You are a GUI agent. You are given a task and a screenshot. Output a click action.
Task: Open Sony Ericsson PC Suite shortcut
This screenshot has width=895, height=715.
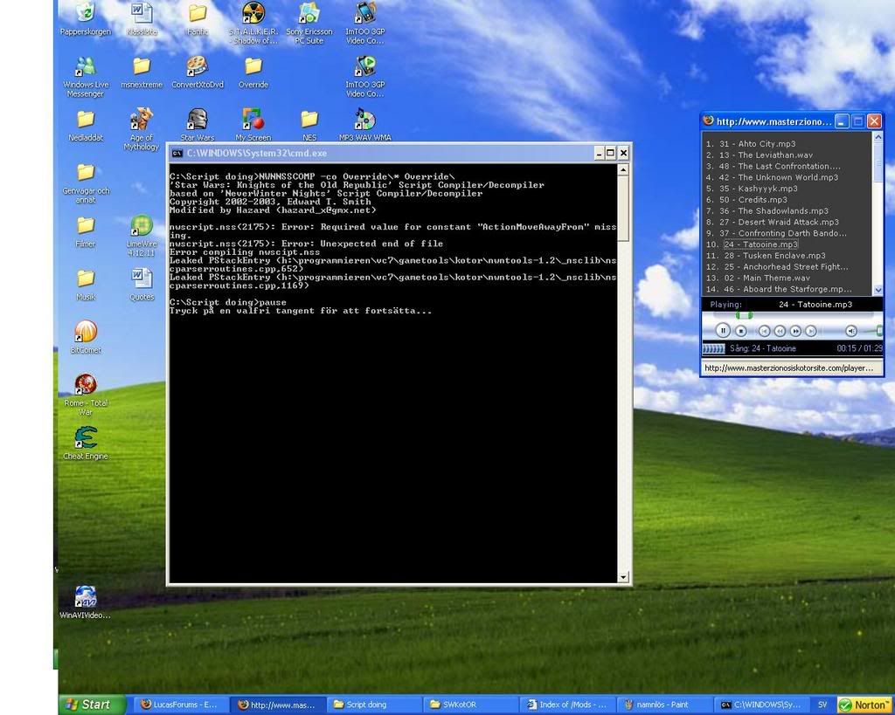[309, 23]
